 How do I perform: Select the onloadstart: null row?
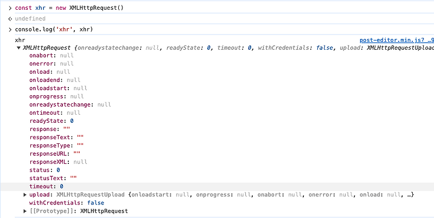[x=58, y=88]
